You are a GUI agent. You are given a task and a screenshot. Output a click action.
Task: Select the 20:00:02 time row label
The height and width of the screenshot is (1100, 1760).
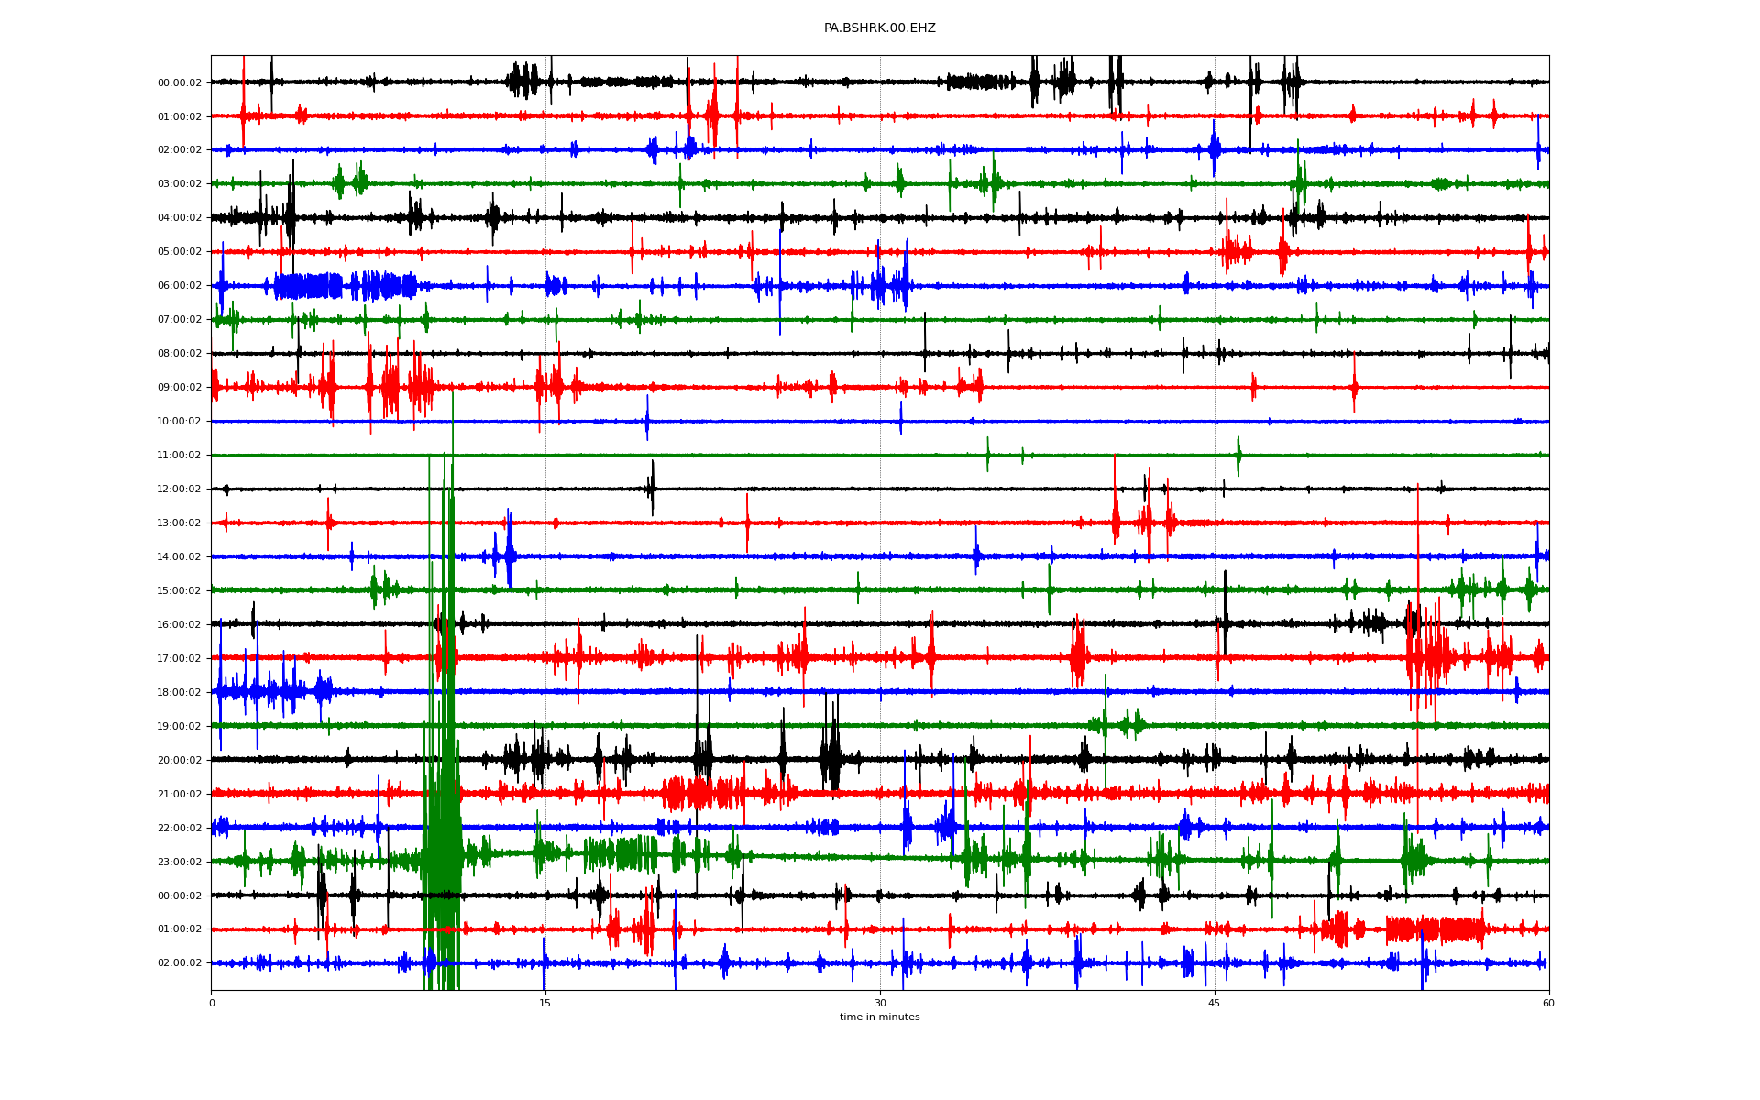(x=180, y=761)
